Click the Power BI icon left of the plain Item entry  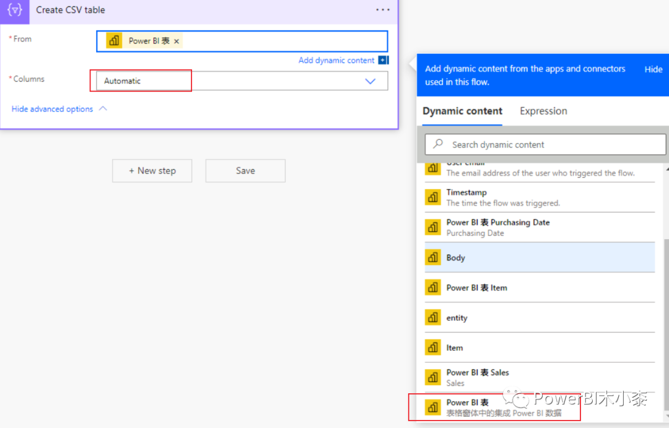coord(432,347)
